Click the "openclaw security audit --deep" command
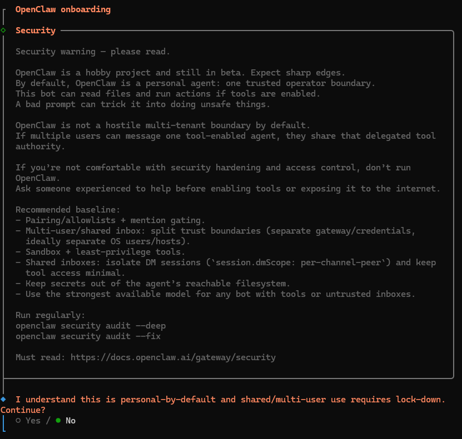 click(91, 326)
